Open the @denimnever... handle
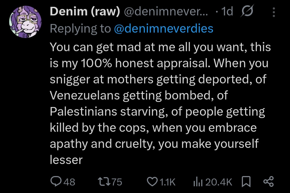The width and height of the screenshot is (290, 193). click(166, 12)
